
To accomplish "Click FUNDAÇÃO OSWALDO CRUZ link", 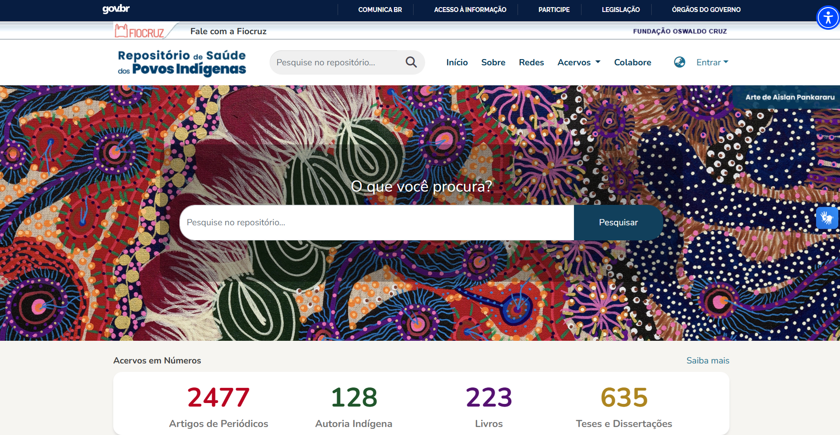I will point(680,31).
